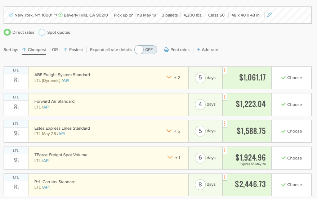Click R+L Carriers Standard carrier name
Viewport: 317px width, 199px height.
pyautogui.click(x=55, y=182)
